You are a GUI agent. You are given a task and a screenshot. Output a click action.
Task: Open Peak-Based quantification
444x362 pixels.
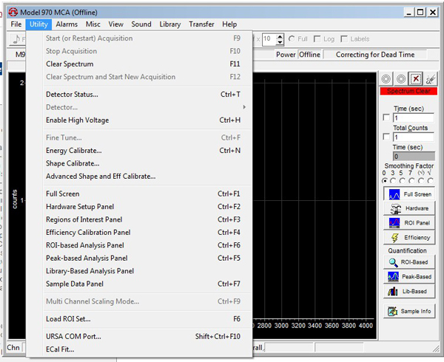point(409,277)
